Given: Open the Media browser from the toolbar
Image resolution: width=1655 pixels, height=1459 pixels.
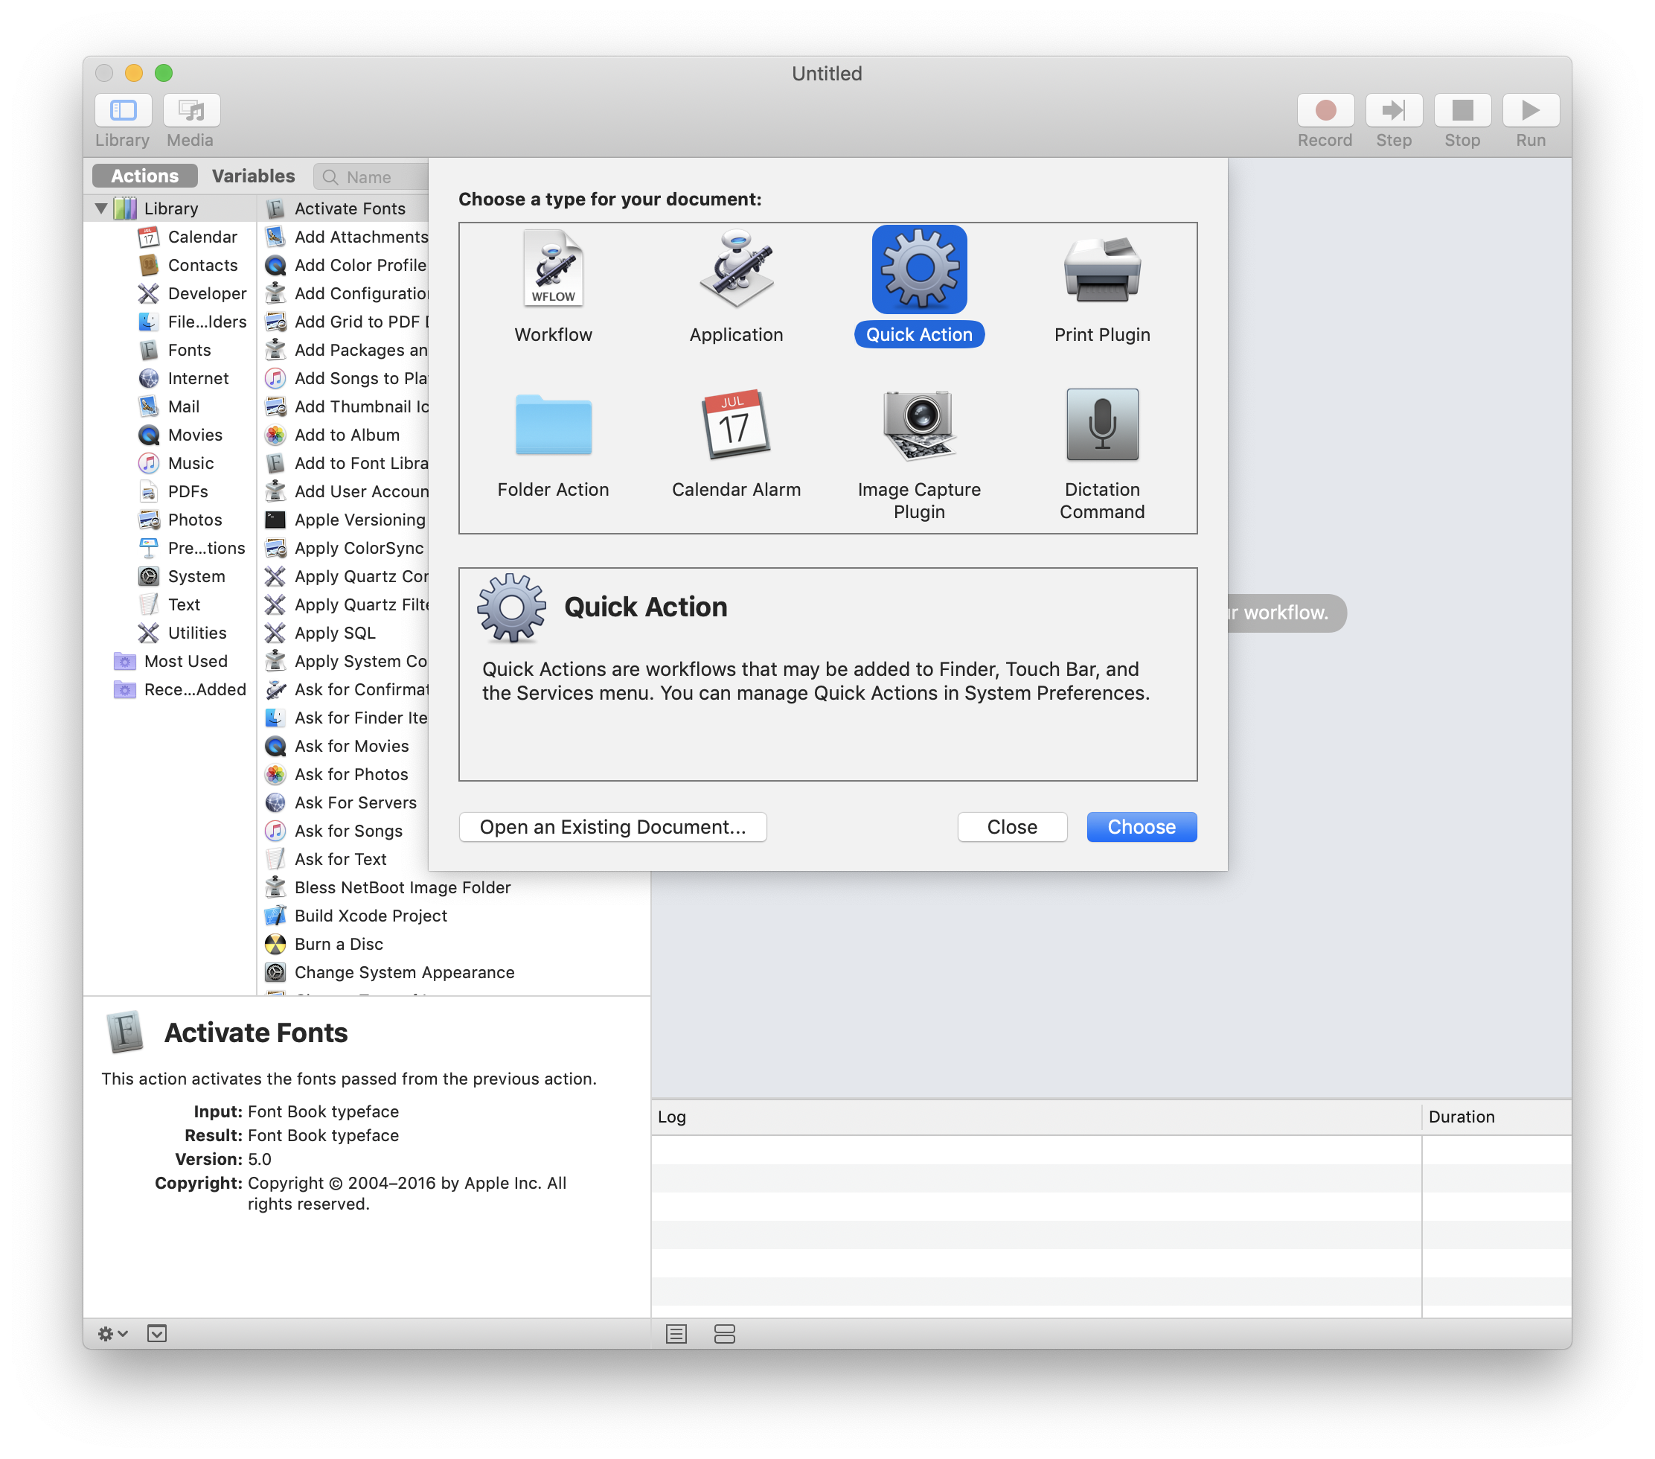Looking at the screenshot, I should point(191,110).
